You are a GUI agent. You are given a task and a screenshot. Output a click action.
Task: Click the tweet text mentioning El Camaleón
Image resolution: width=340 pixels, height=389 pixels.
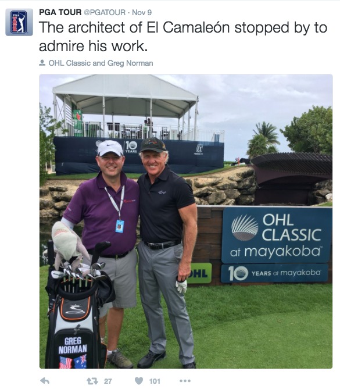pyautogui.click(x=183, y=37)
